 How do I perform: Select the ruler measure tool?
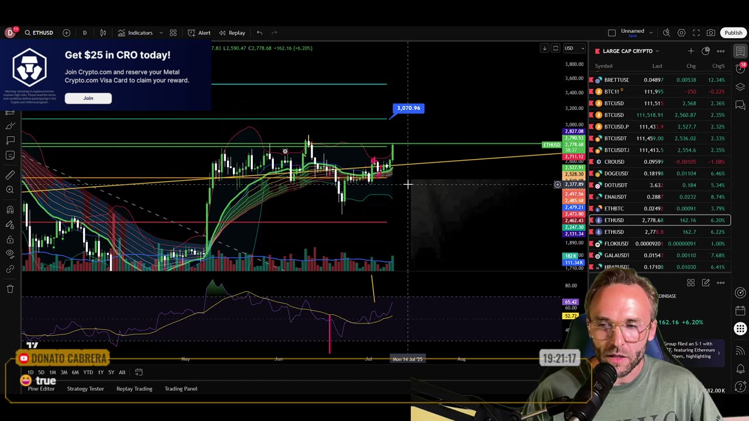coord(10,175)
